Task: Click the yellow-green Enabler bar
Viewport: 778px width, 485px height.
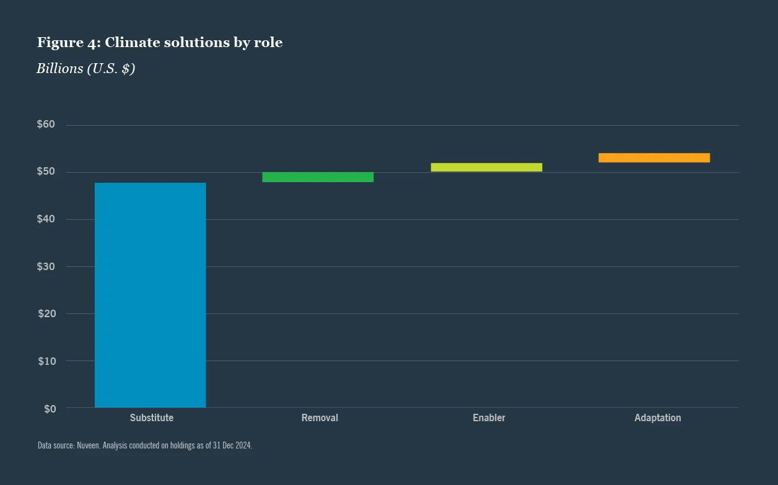Action: pos(486,167)
